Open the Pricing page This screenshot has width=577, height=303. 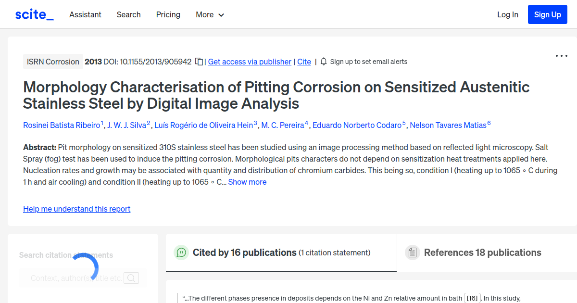coord(168,14)
